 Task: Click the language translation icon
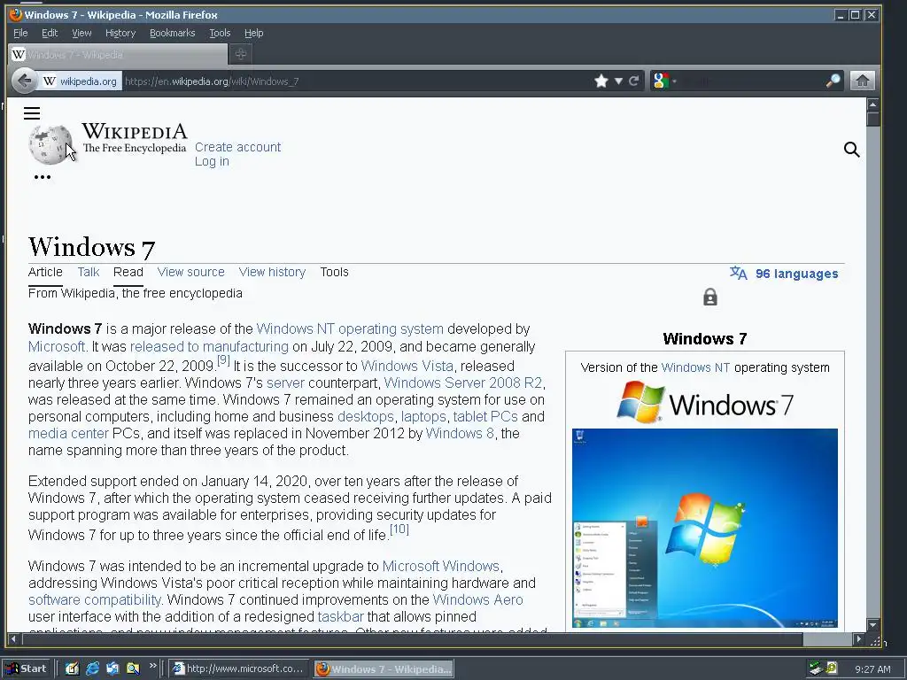point(738,273)
